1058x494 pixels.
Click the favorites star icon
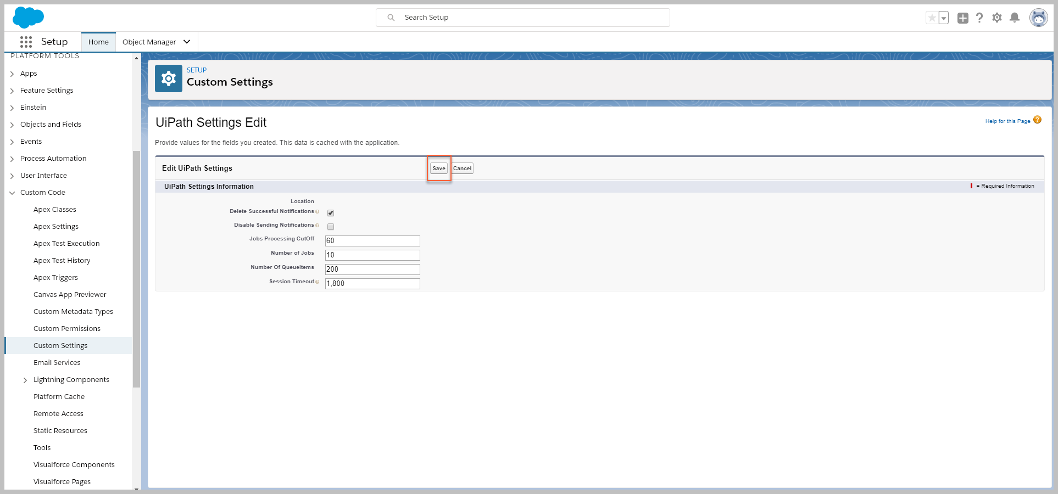[x=932, y=18]
